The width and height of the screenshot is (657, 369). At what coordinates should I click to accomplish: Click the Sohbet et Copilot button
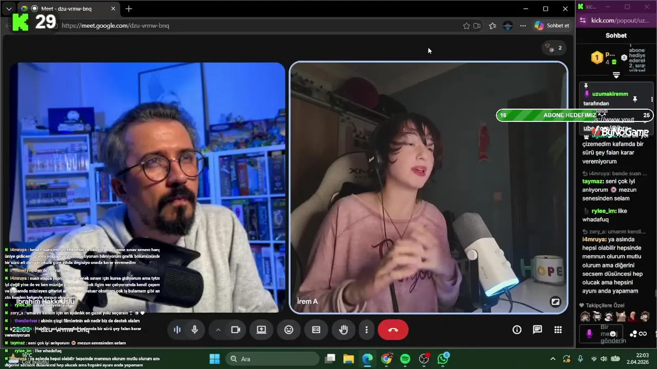(x=552, y=25)
